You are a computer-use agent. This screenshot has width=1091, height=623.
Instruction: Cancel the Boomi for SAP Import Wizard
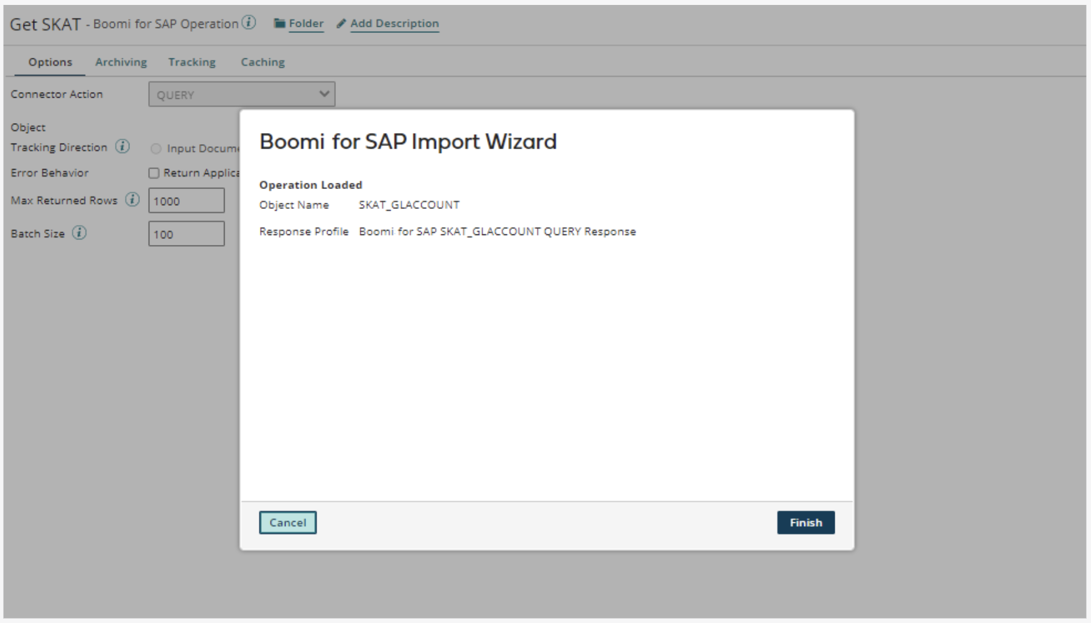click(287, 522)
